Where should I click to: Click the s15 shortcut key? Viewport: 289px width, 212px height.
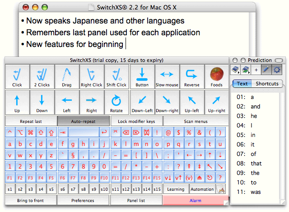pyautogui.click(x=157, y=189)
